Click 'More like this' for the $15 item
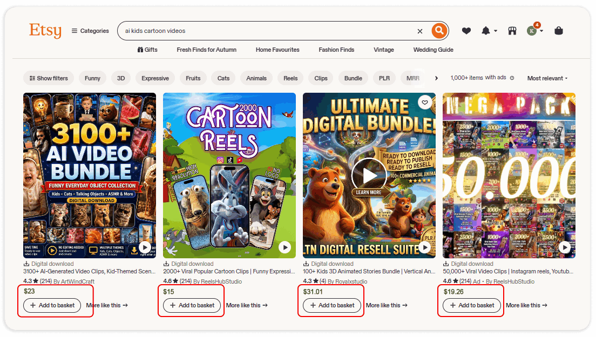Viewport: 596px width, 337px height. [247, 305]
